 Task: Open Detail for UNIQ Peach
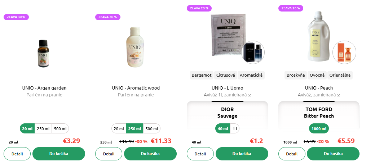[x=292, y=154]
